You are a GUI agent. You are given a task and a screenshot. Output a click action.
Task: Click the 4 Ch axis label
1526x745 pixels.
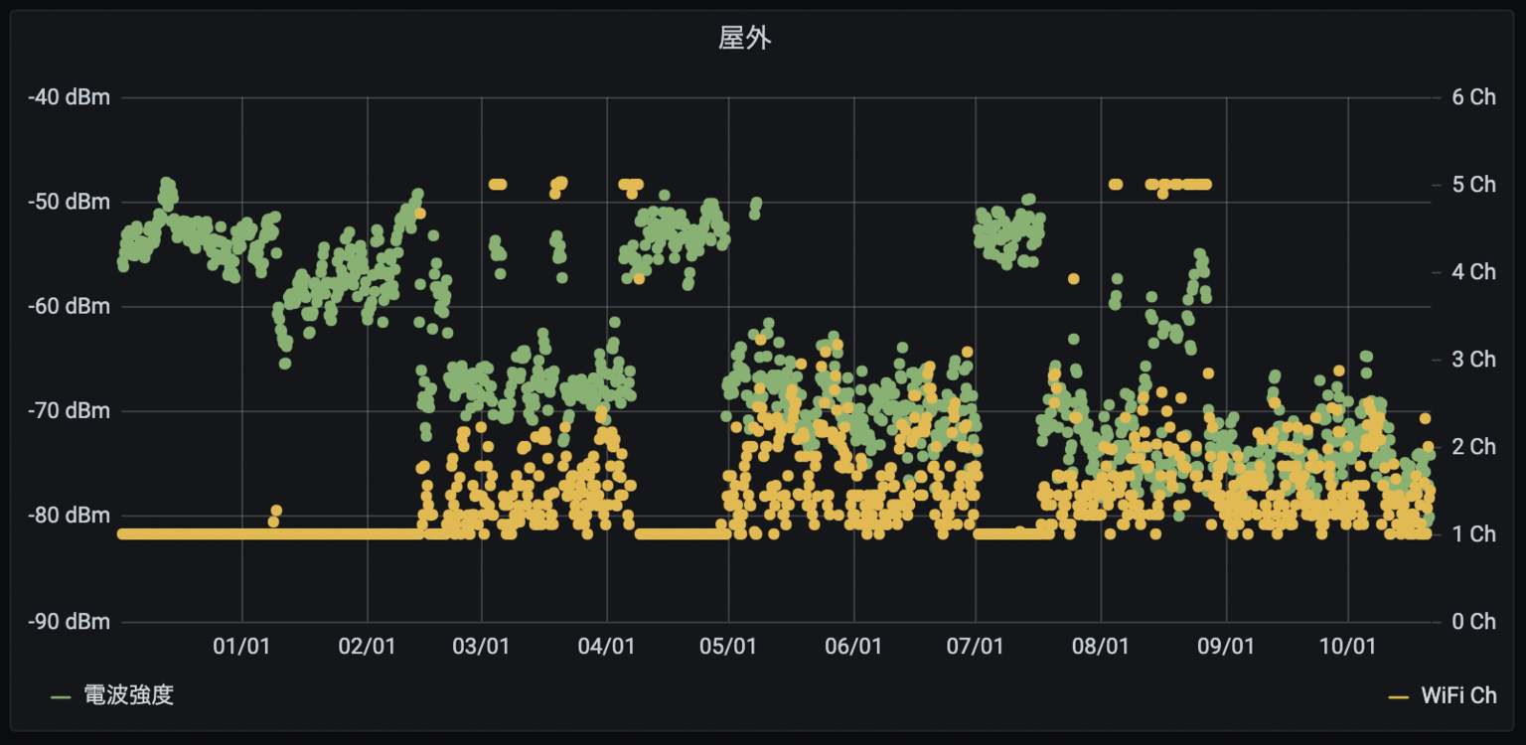1473,272
